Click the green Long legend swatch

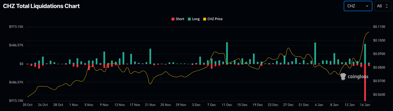(189, 19)
